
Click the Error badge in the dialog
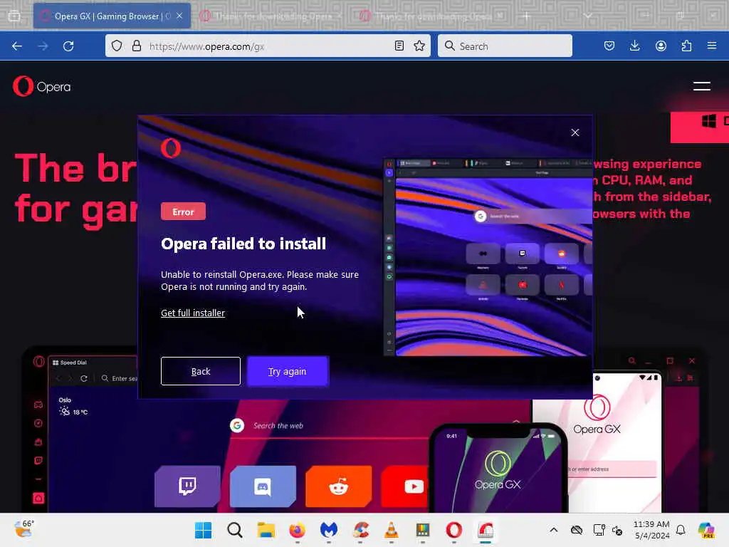pos(183,212)
